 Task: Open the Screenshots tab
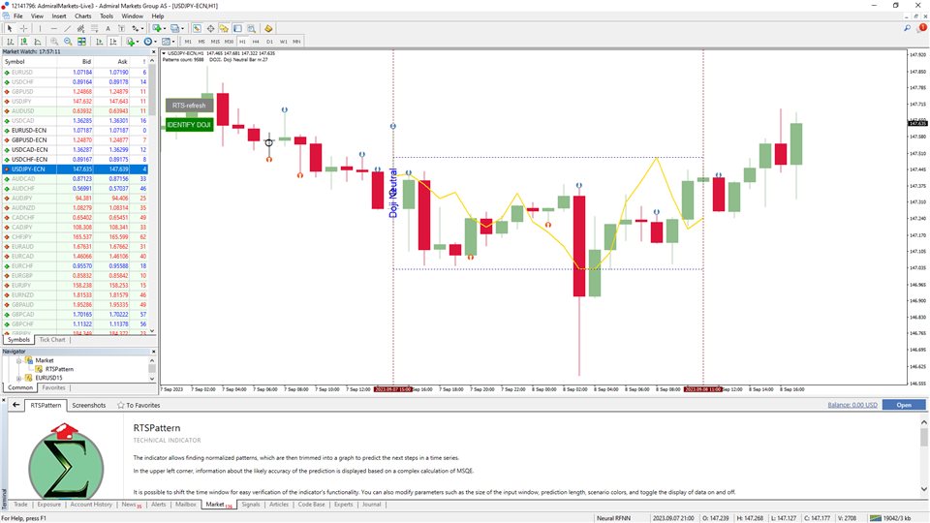[89, 406]
